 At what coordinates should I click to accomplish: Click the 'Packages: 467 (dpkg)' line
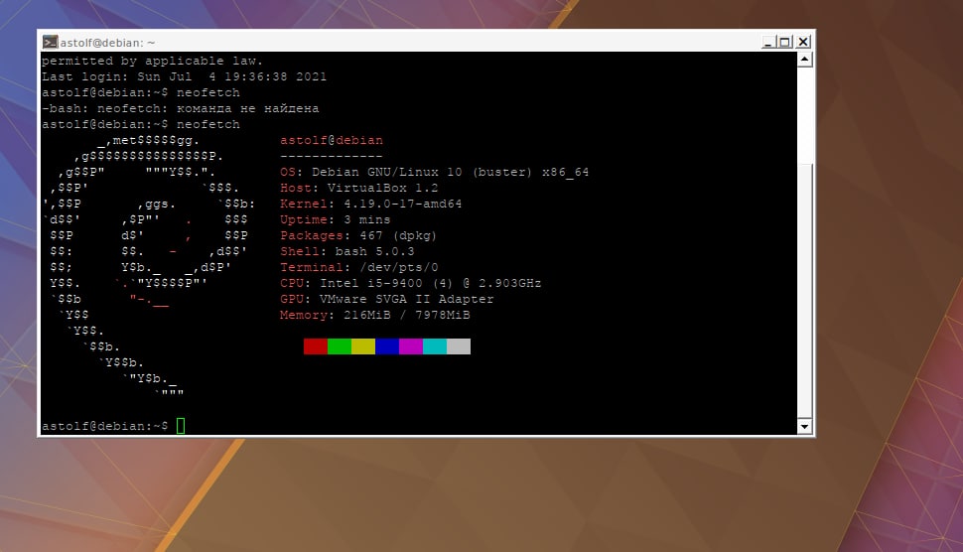(358, 235)
